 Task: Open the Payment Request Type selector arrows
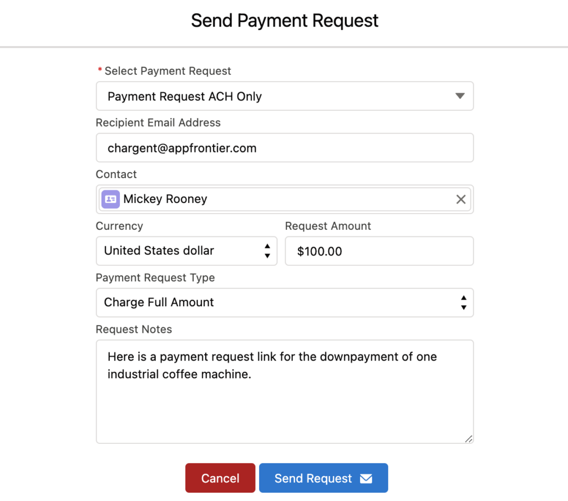[x=464, y=302]
